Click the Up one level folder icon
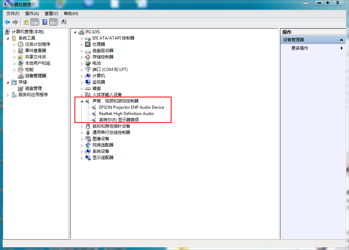Viewport: 349px width, 250px height. (26, 22)
